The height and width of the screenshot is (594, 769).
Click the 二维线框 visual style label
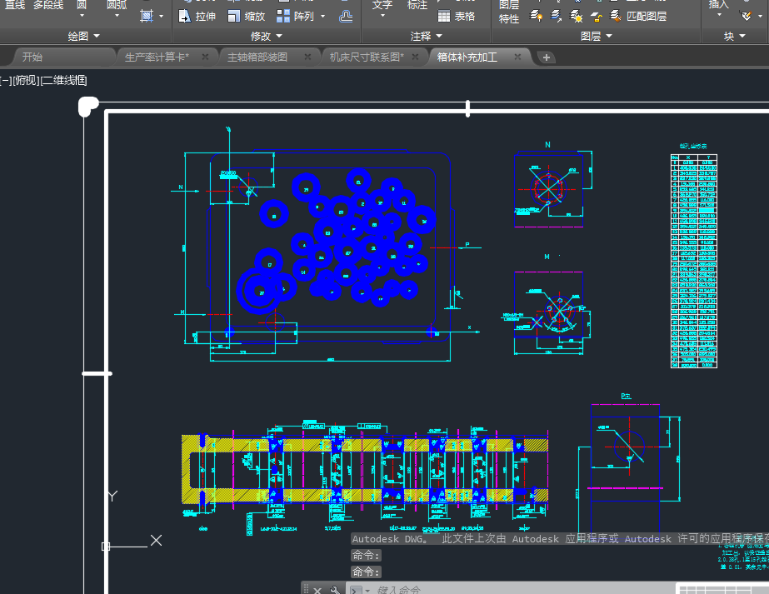(x=63, y=80)
